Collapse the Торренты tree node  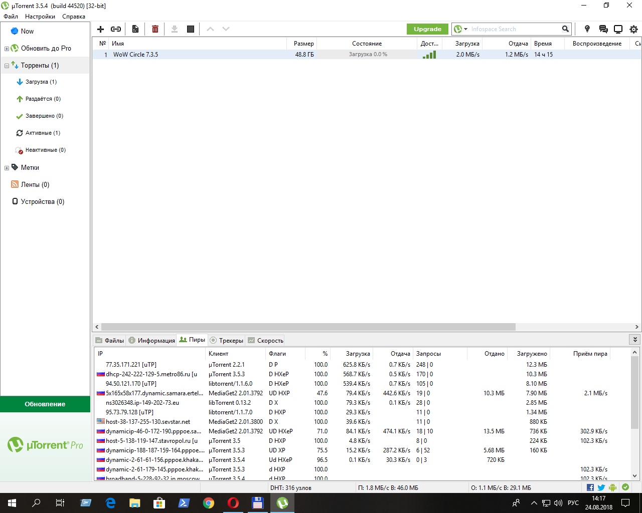[x=7, y=66]
